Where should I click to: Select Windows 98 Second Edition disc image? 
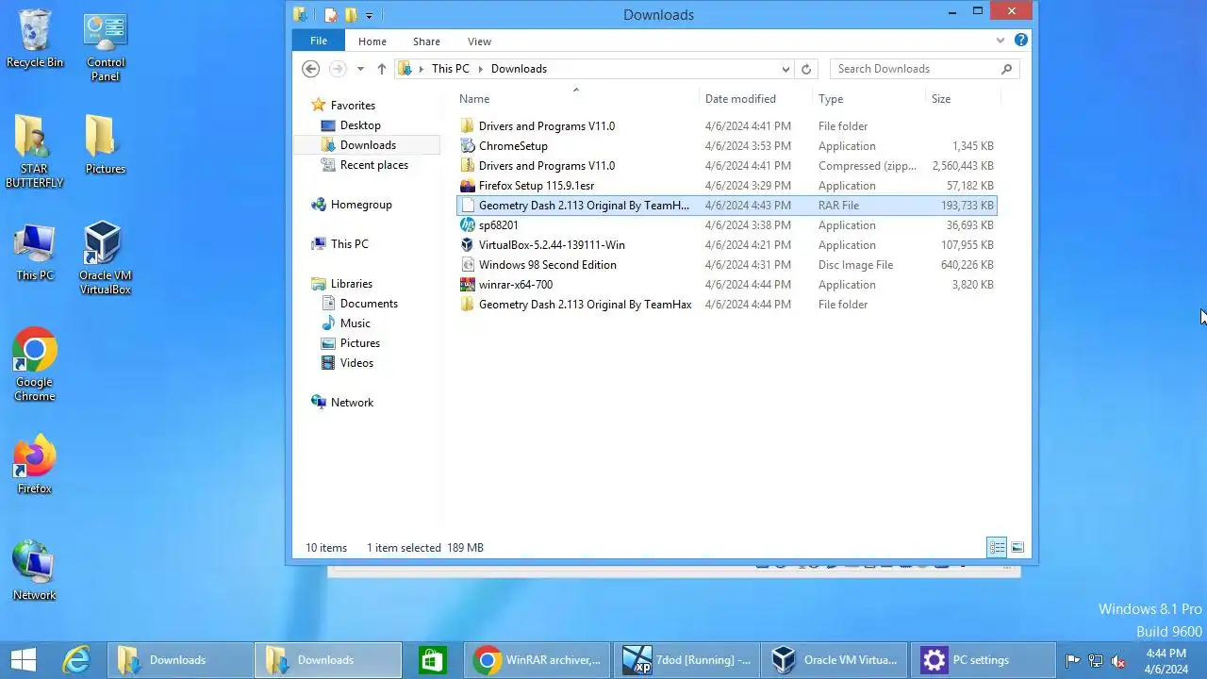(726, 265)
